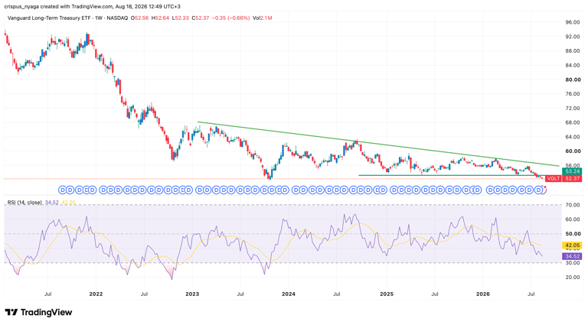The height and width of the screenshot is (325, 588).
Task: Click 76.00 on the price scale
Action: pos(573,94)
